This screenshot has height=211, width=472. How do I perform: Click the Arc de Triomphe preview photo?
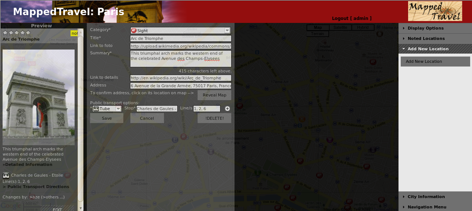coord(38,97)
